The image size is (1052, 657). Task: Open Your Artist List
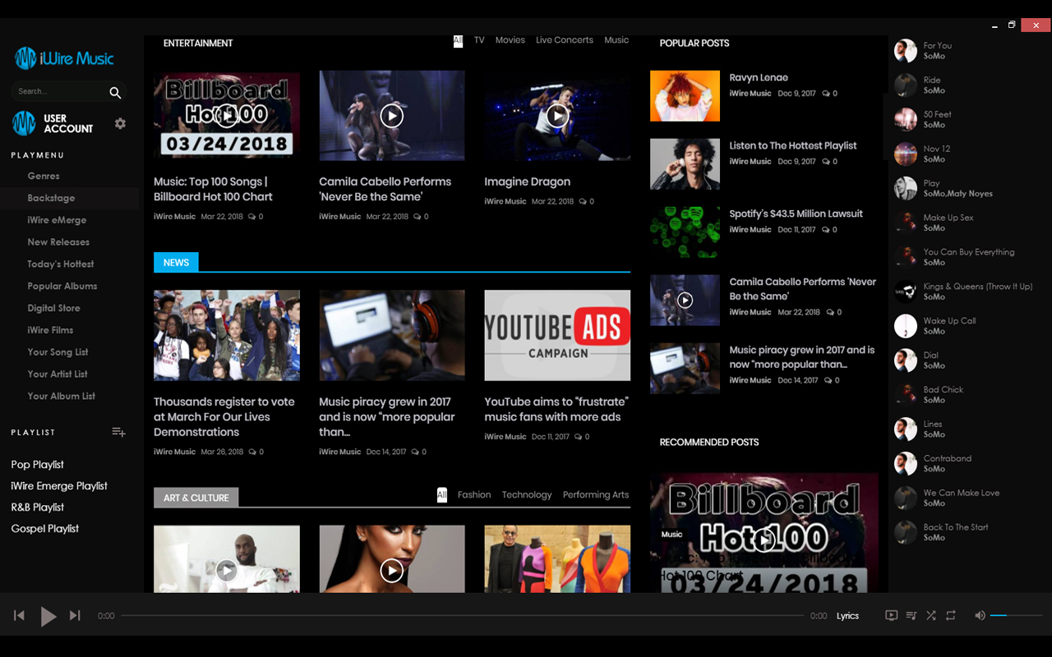[58, 374]
